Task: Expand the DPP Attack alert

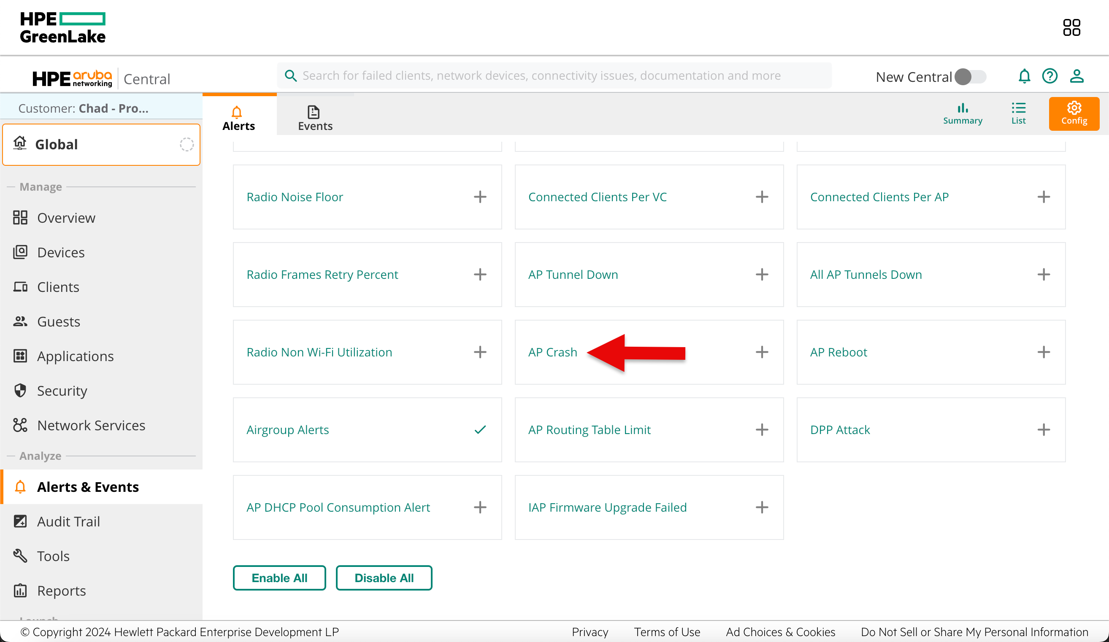Action: pos(1044,430)
